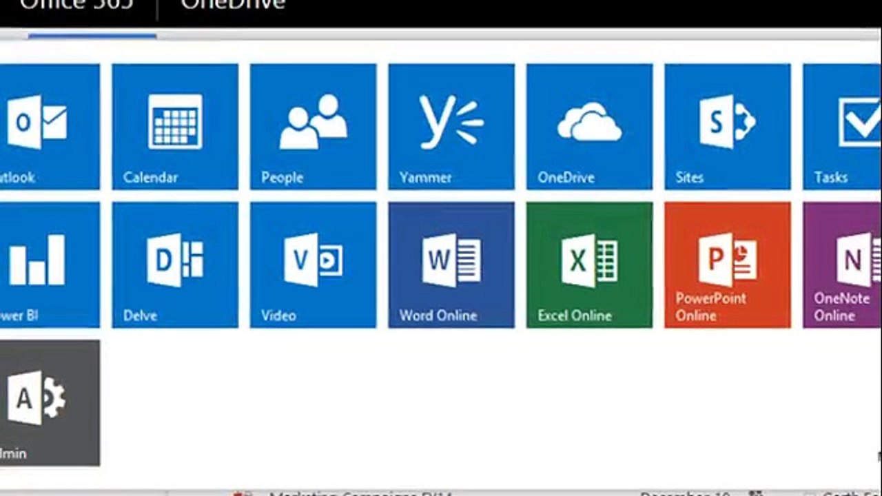Viewport: 882px width, 496px height.
Task: Go to the OneDrive tile
Action: (589, 127)
